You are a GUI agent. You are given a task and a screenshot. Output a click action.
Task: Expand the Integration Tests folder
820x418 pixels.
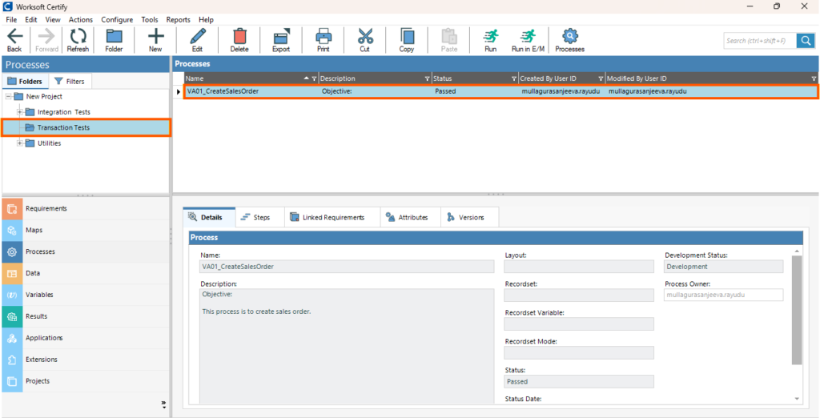20,112
